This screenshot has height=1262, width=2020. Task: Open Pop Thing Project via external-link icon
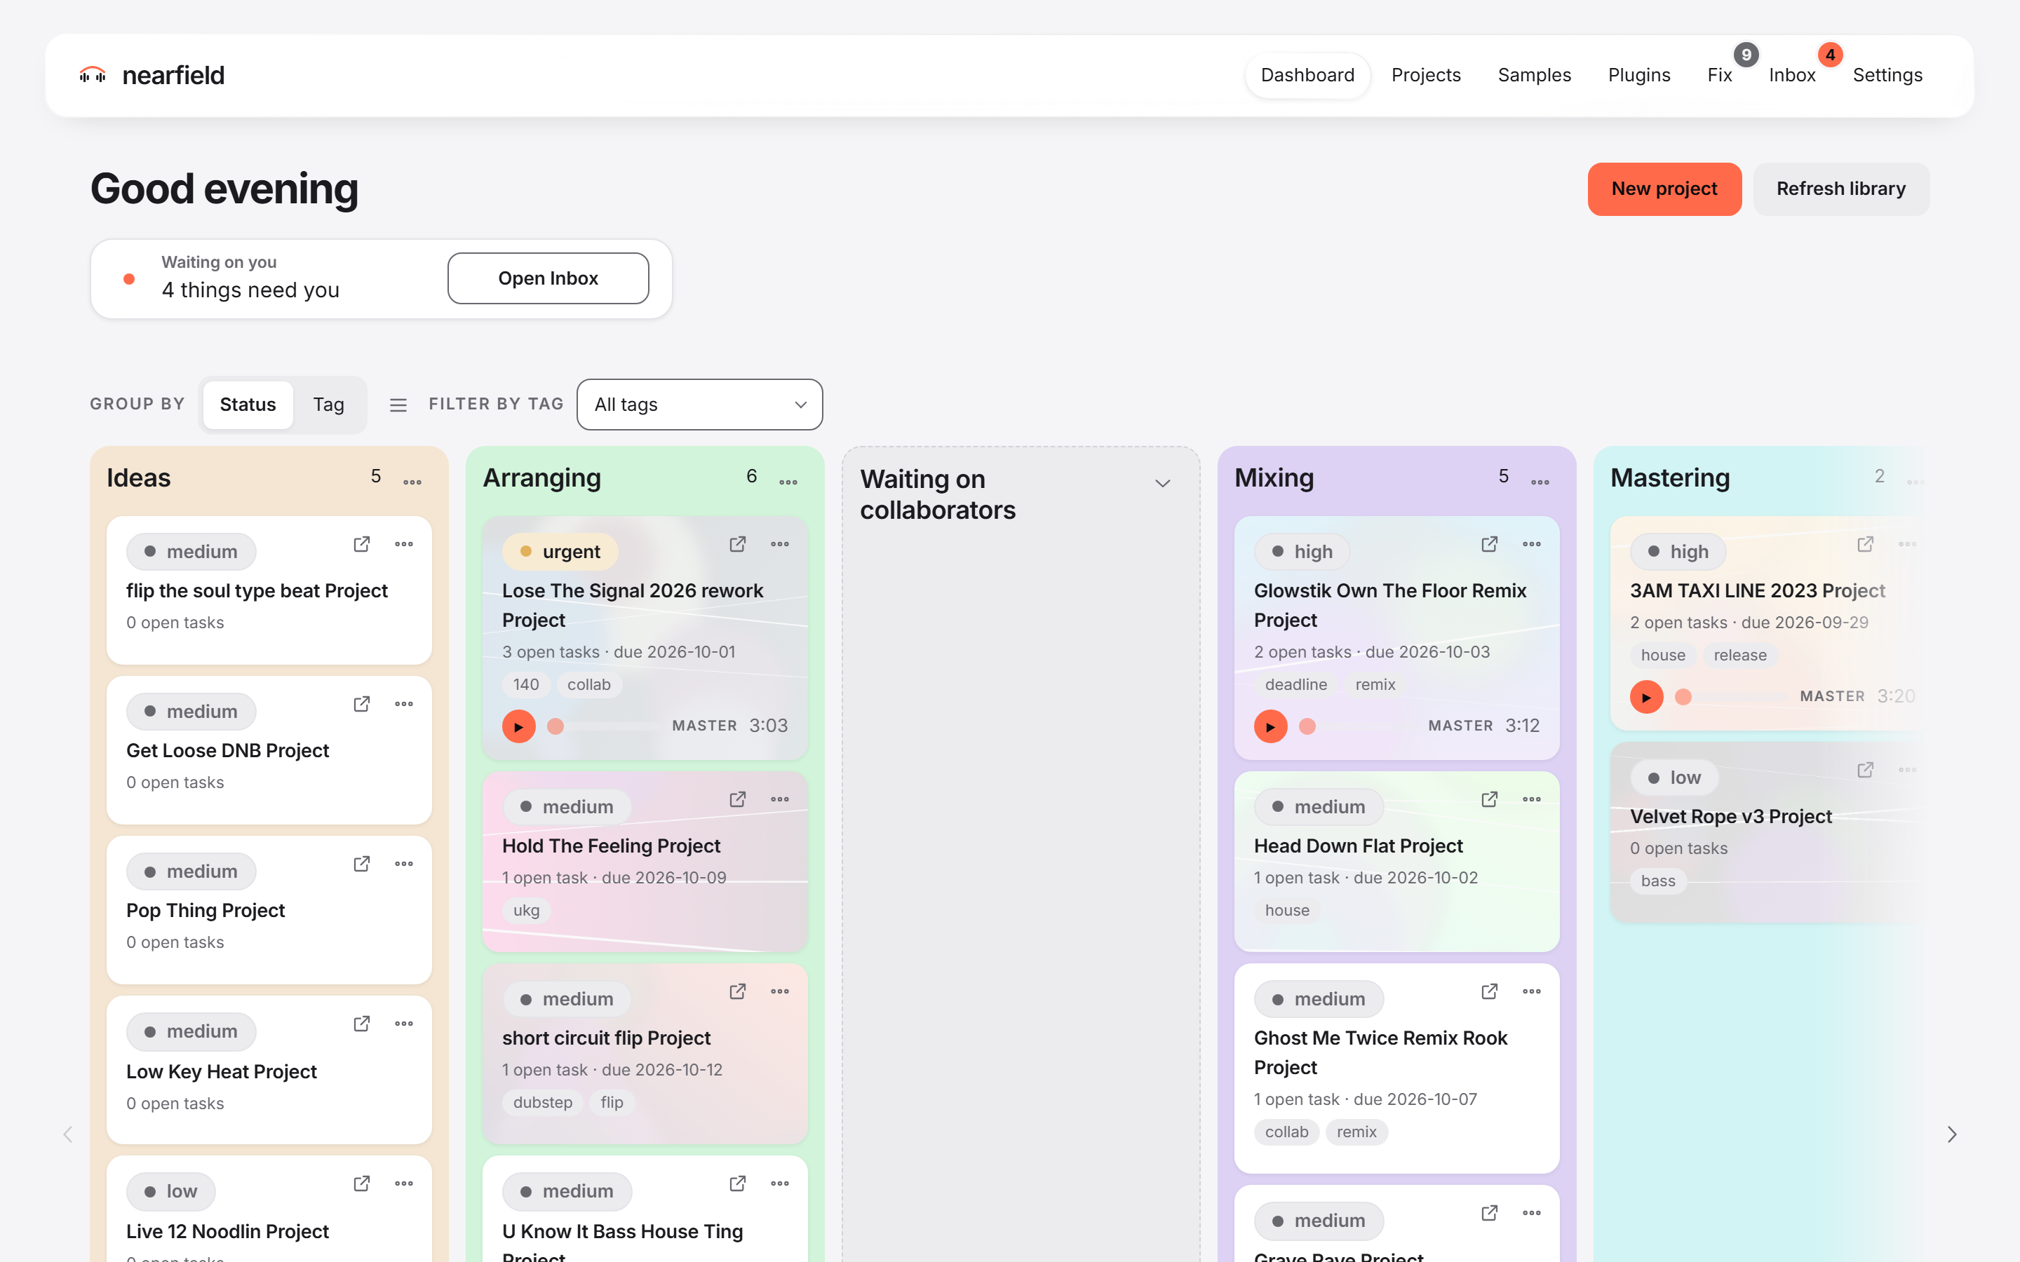point(361,864)
